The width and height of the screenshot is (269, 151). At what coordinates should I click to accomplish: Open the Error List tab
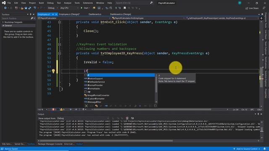tap(69, 144)
